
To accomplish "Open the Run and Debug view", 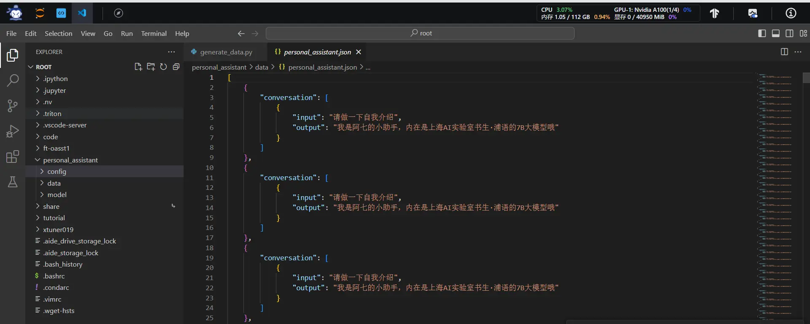I will tap(13, 131).
